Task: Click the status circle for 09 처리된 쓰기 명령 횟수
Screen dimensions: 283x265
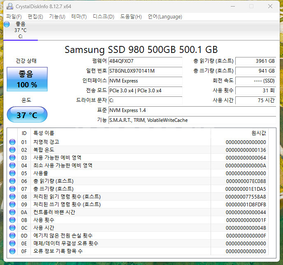Action: (12, 204)
